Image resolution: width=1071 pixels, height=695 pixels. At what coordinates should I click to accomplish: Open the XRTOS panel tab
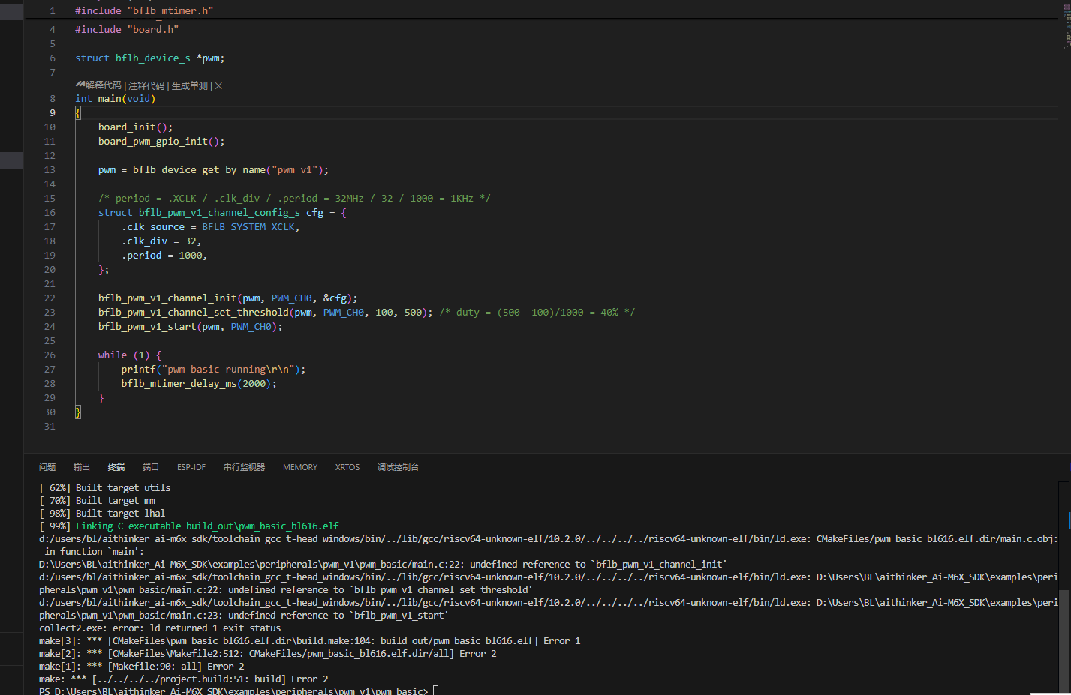(347, 467)
